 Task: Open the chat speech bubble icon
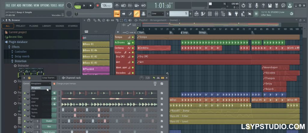283,5
